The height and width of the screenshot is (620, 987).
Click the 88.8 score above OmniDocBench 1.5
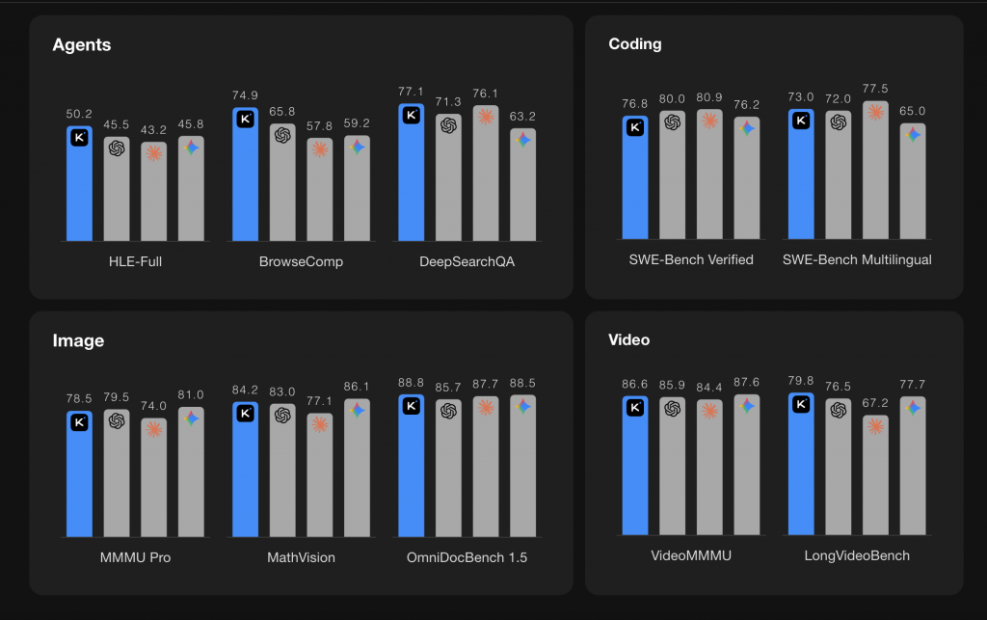pyautogui.click(x=412, y=382)
